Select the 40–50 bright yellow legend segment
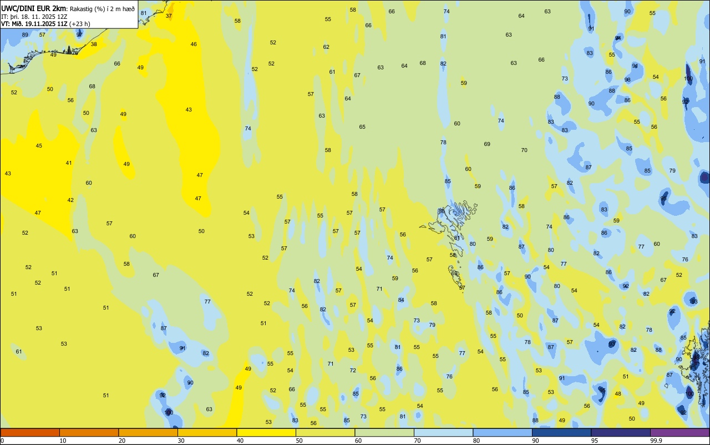 click(266, 432)
